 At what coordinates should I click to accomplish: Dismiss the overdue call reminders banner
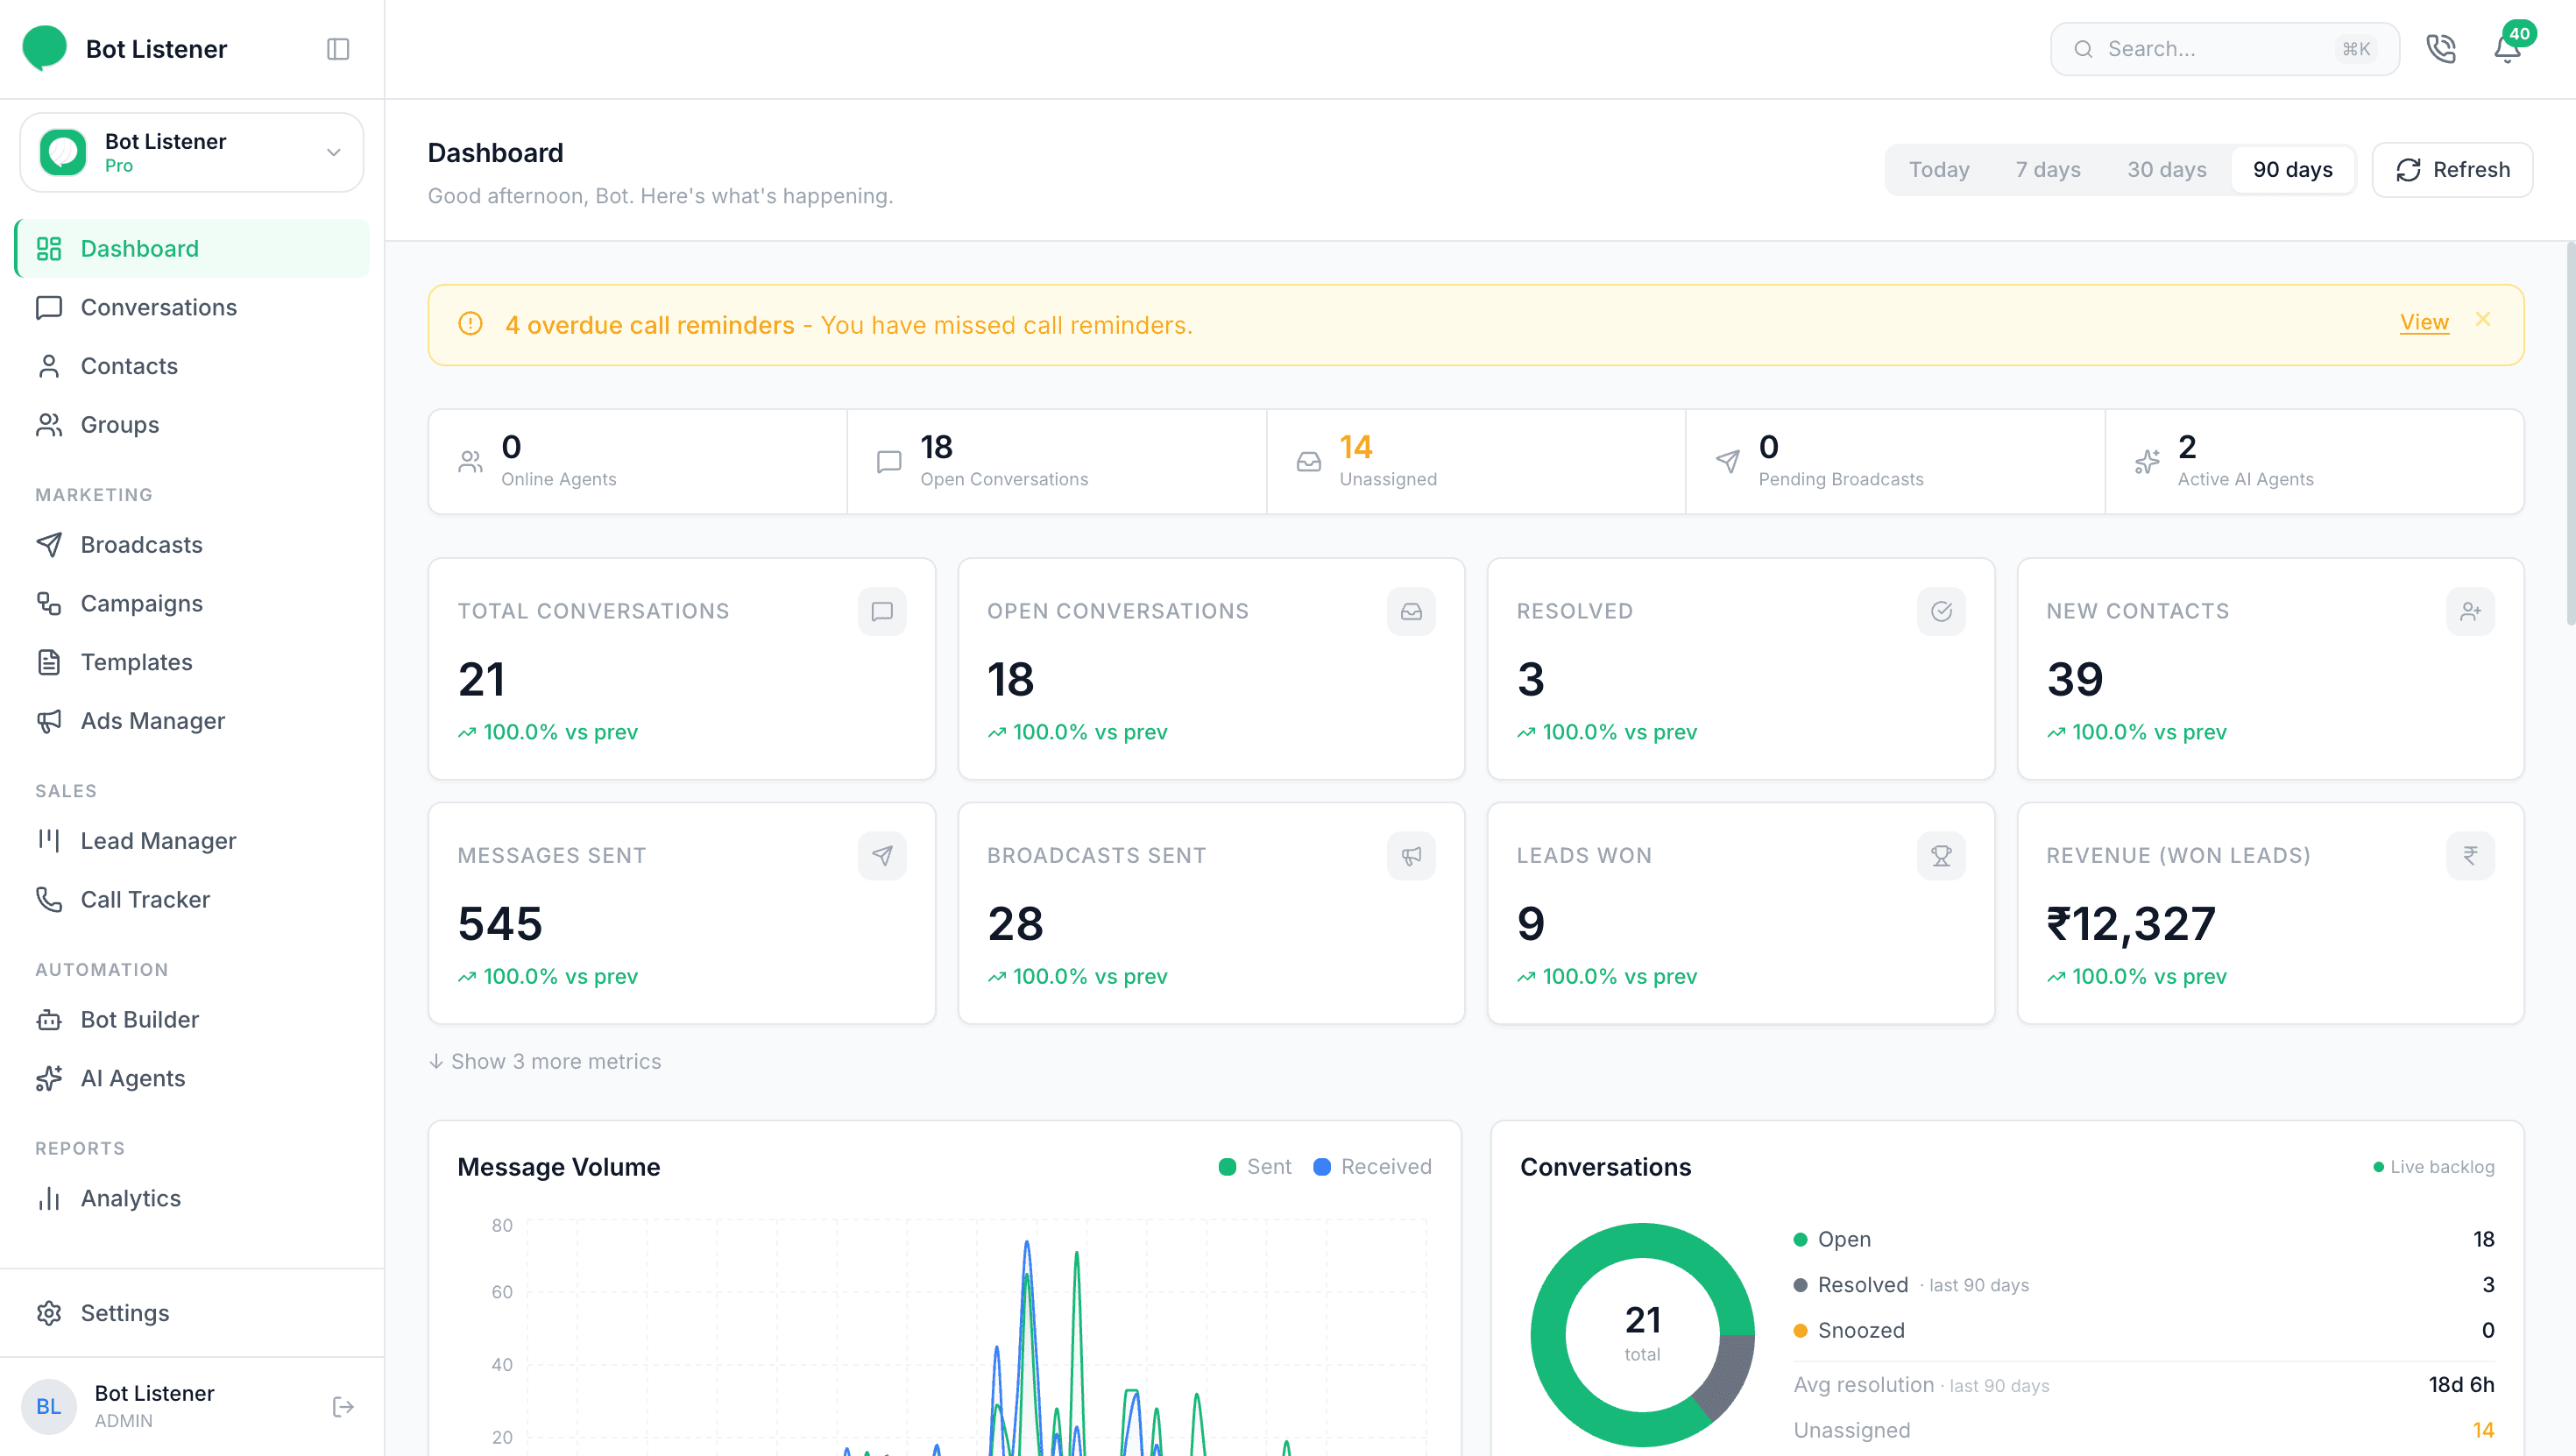pyautogui.click(x=2483, y=319)
